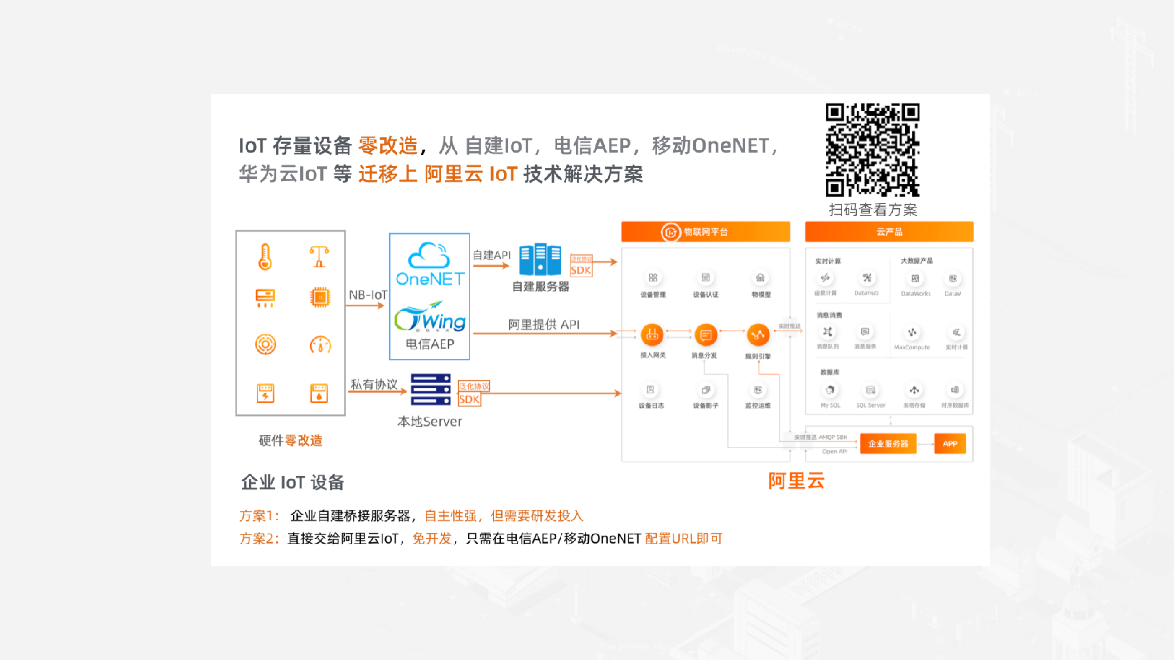Click the orange chip device icon
Screen dimensions: 1174x660
tap(320, 298)
